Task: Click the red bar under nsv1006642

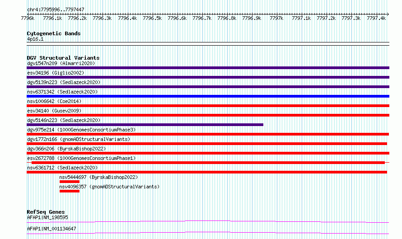Action: tap(208, 106)
